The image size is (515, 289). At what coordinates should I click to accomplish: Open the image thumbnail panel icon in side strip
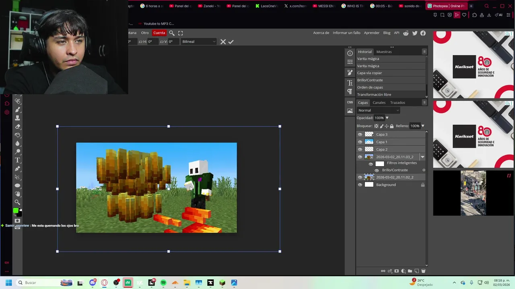(x=350, y=111)
